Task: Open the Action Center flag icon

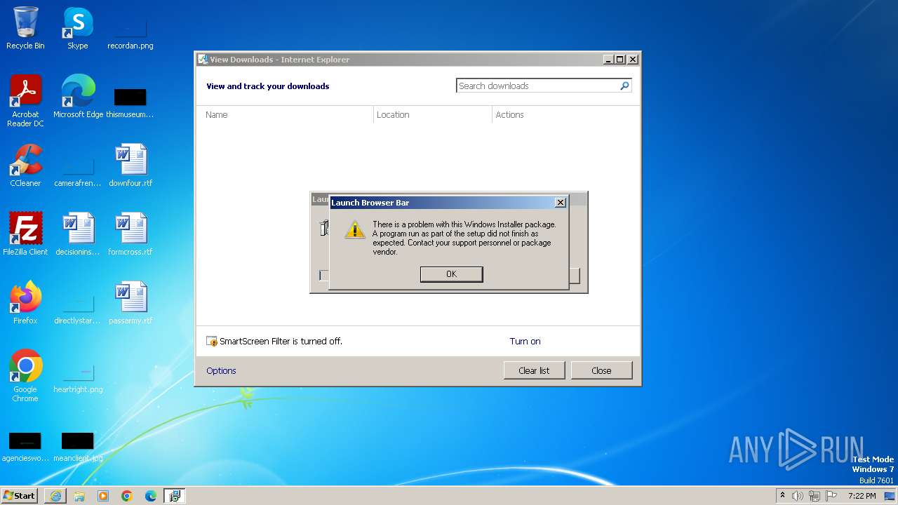Action: click(831, 496)
